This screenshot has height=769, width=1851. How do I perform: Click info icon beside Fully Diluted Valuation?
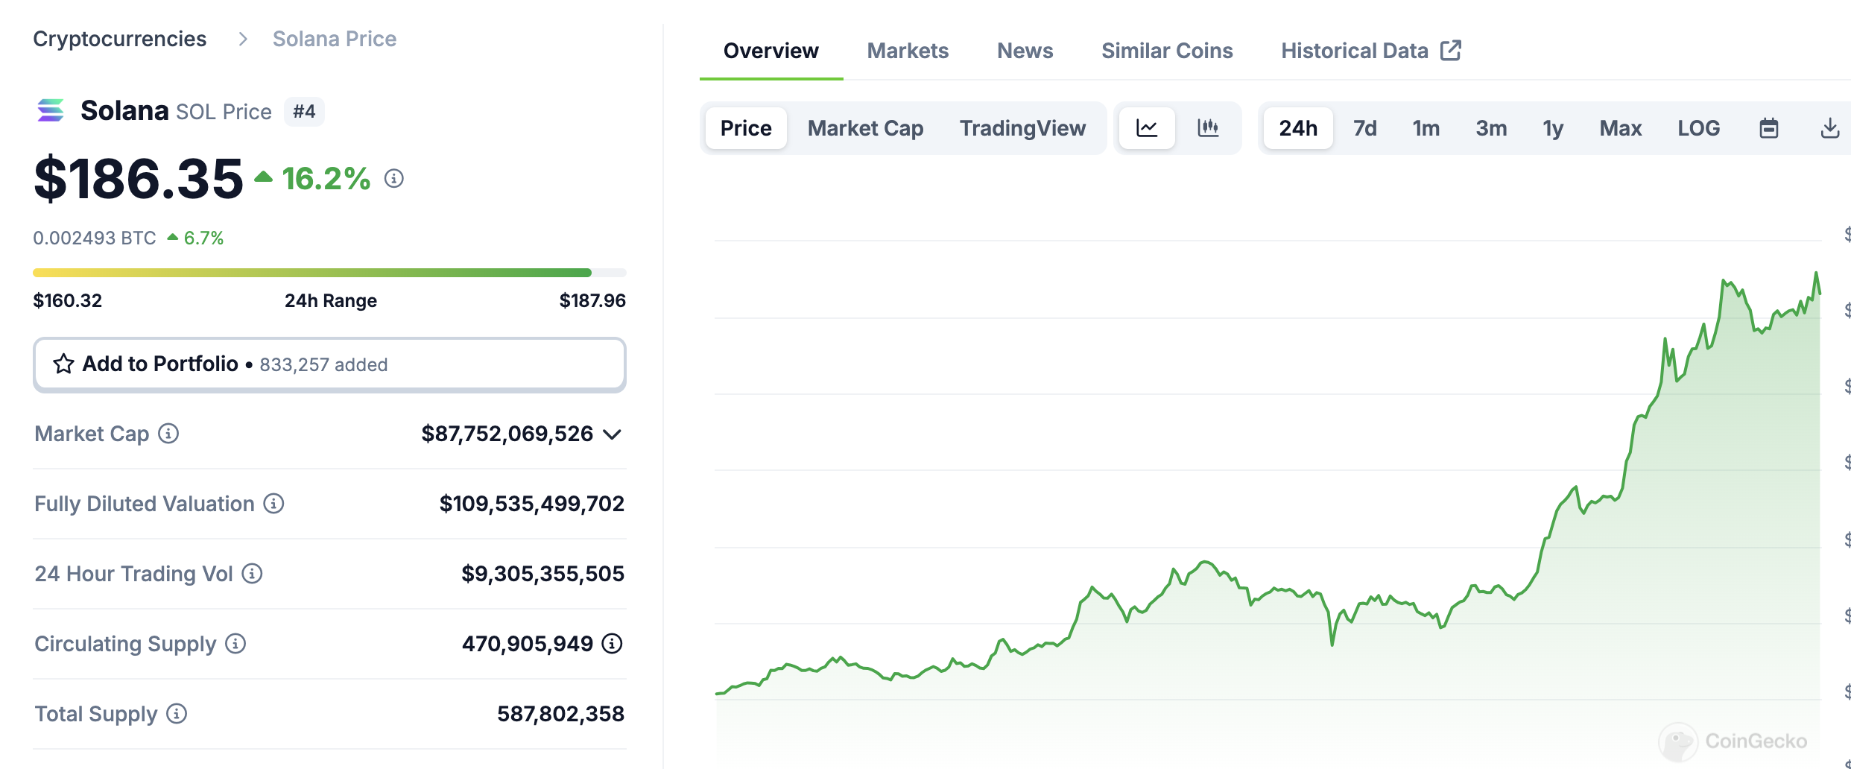274,504
